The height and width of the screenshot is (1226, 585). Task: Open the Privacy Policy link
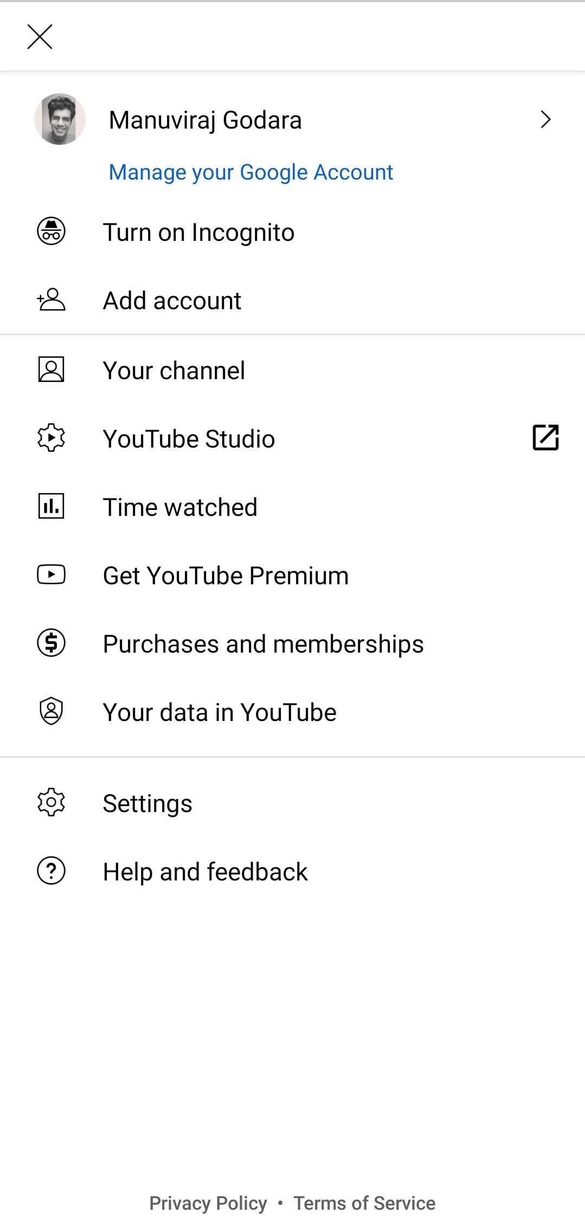tap(208, 1203)
